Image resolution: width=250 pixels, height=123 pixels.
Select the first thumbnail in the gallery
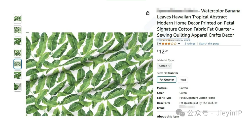[x=18, y=19]
